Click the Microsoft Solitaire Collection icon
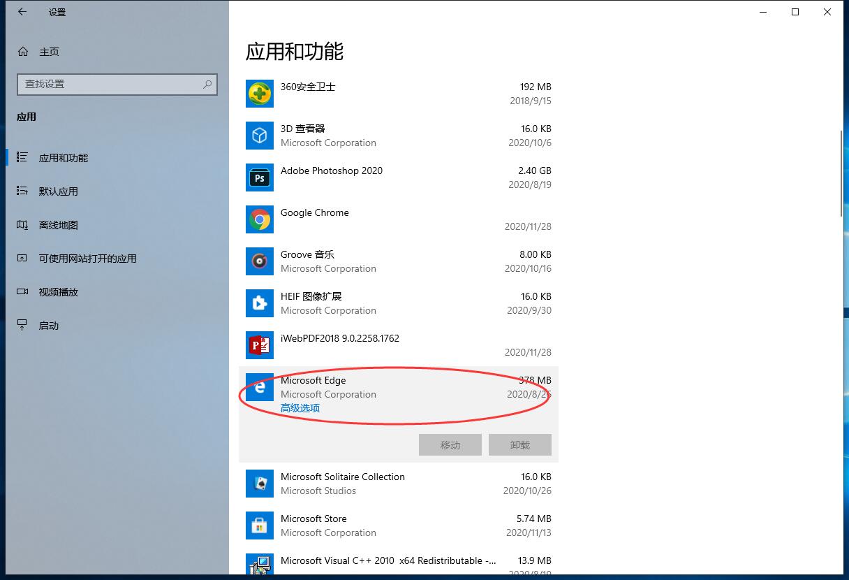 click(260, 484)
